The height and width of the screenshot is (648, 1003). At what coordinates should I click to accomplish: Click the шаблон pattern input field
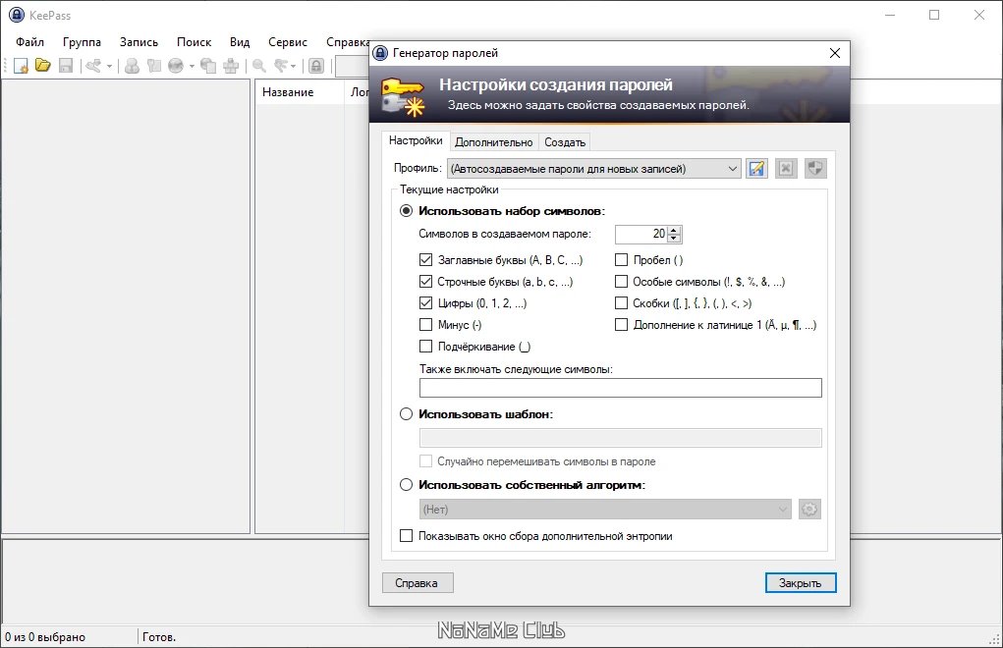621,438
